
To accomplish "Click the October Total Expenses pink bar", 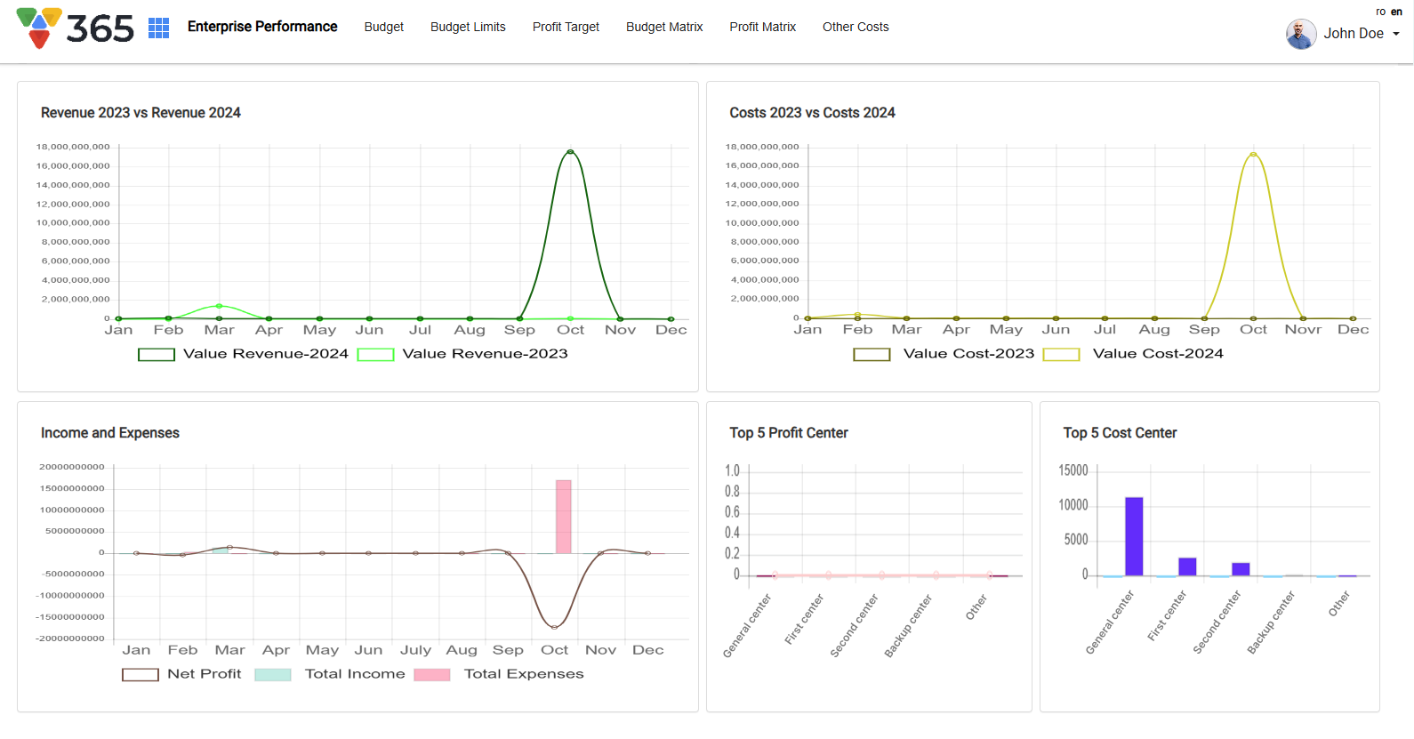I will click(x=563, y=516).
